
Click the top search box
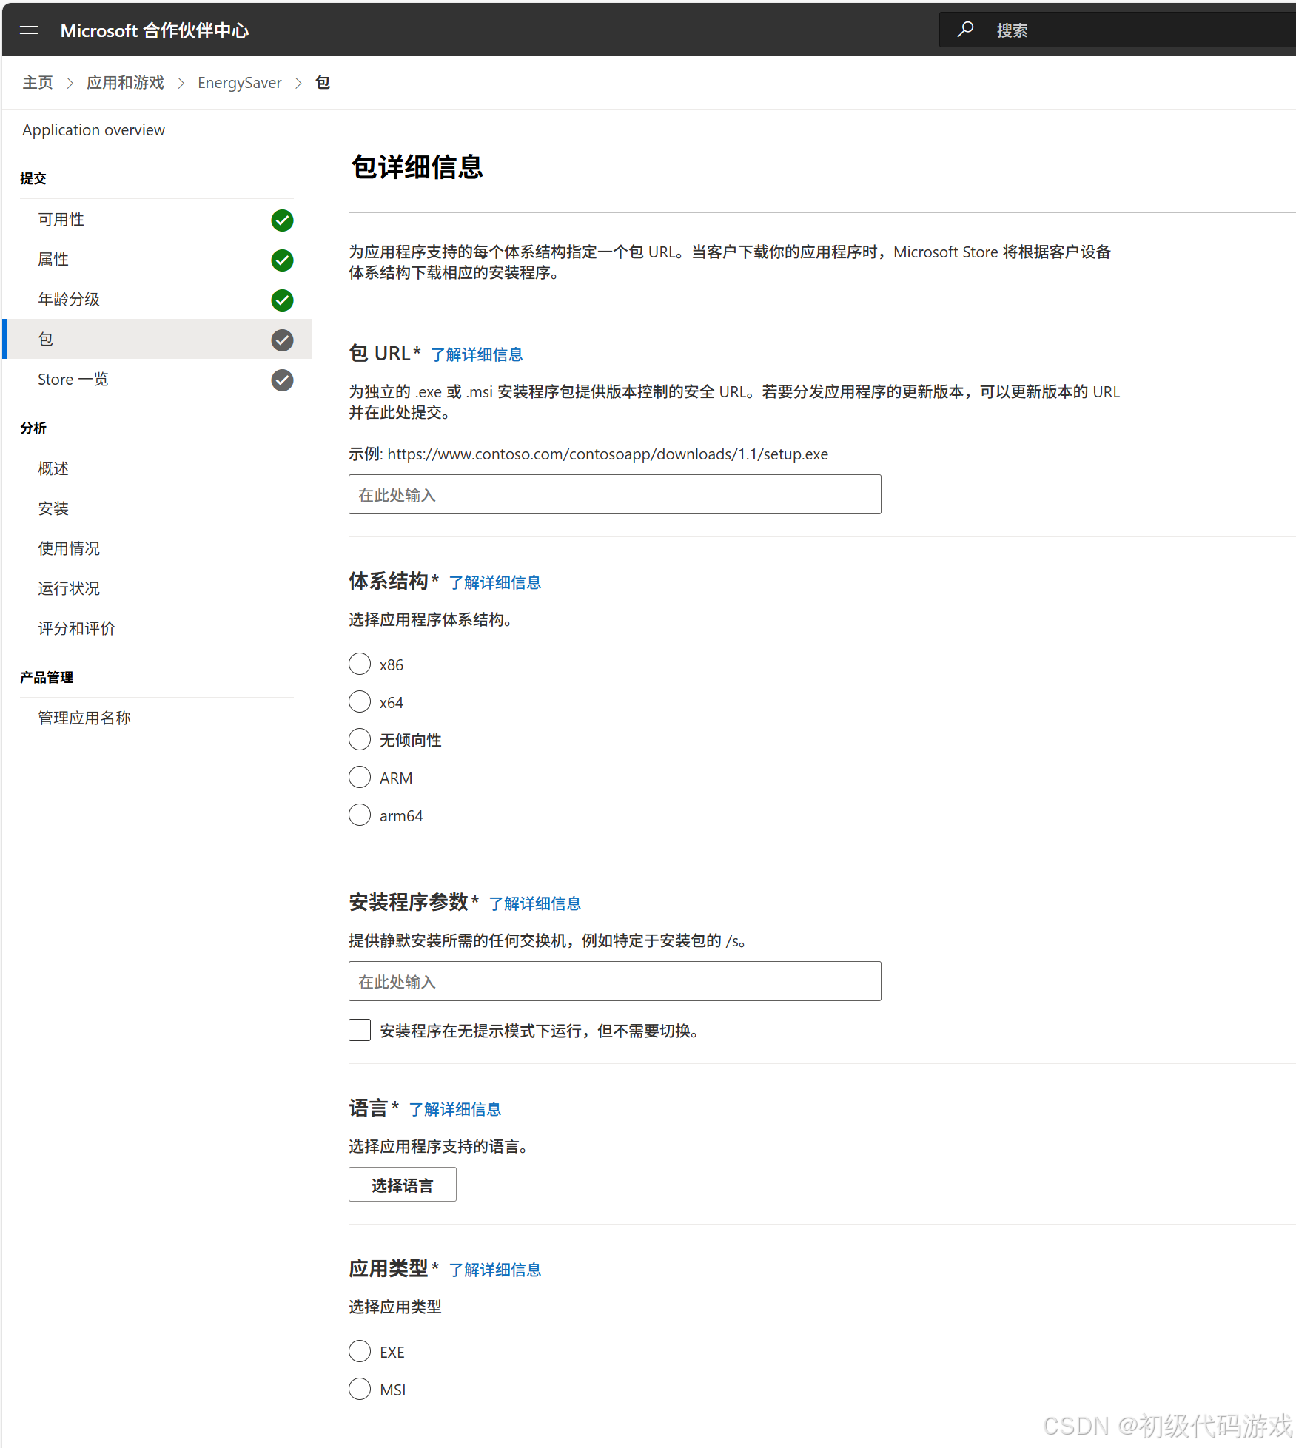tap(1118, 30)
